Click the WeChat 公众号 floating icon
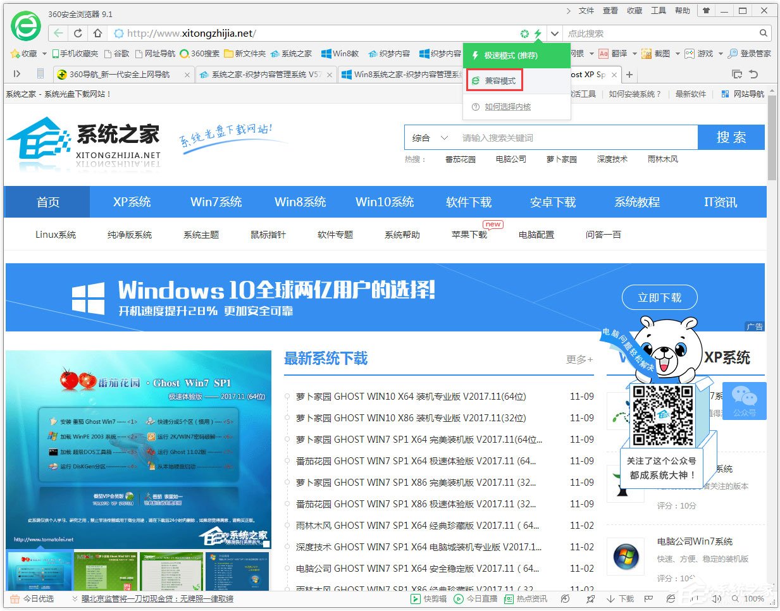Image resolution: width=780 pixels, height=611 pixels. click(x=744, y=400)
